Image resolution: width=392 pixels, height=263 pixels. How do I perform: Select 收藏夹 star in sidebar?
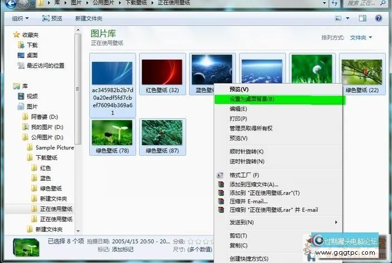point(16,34)
